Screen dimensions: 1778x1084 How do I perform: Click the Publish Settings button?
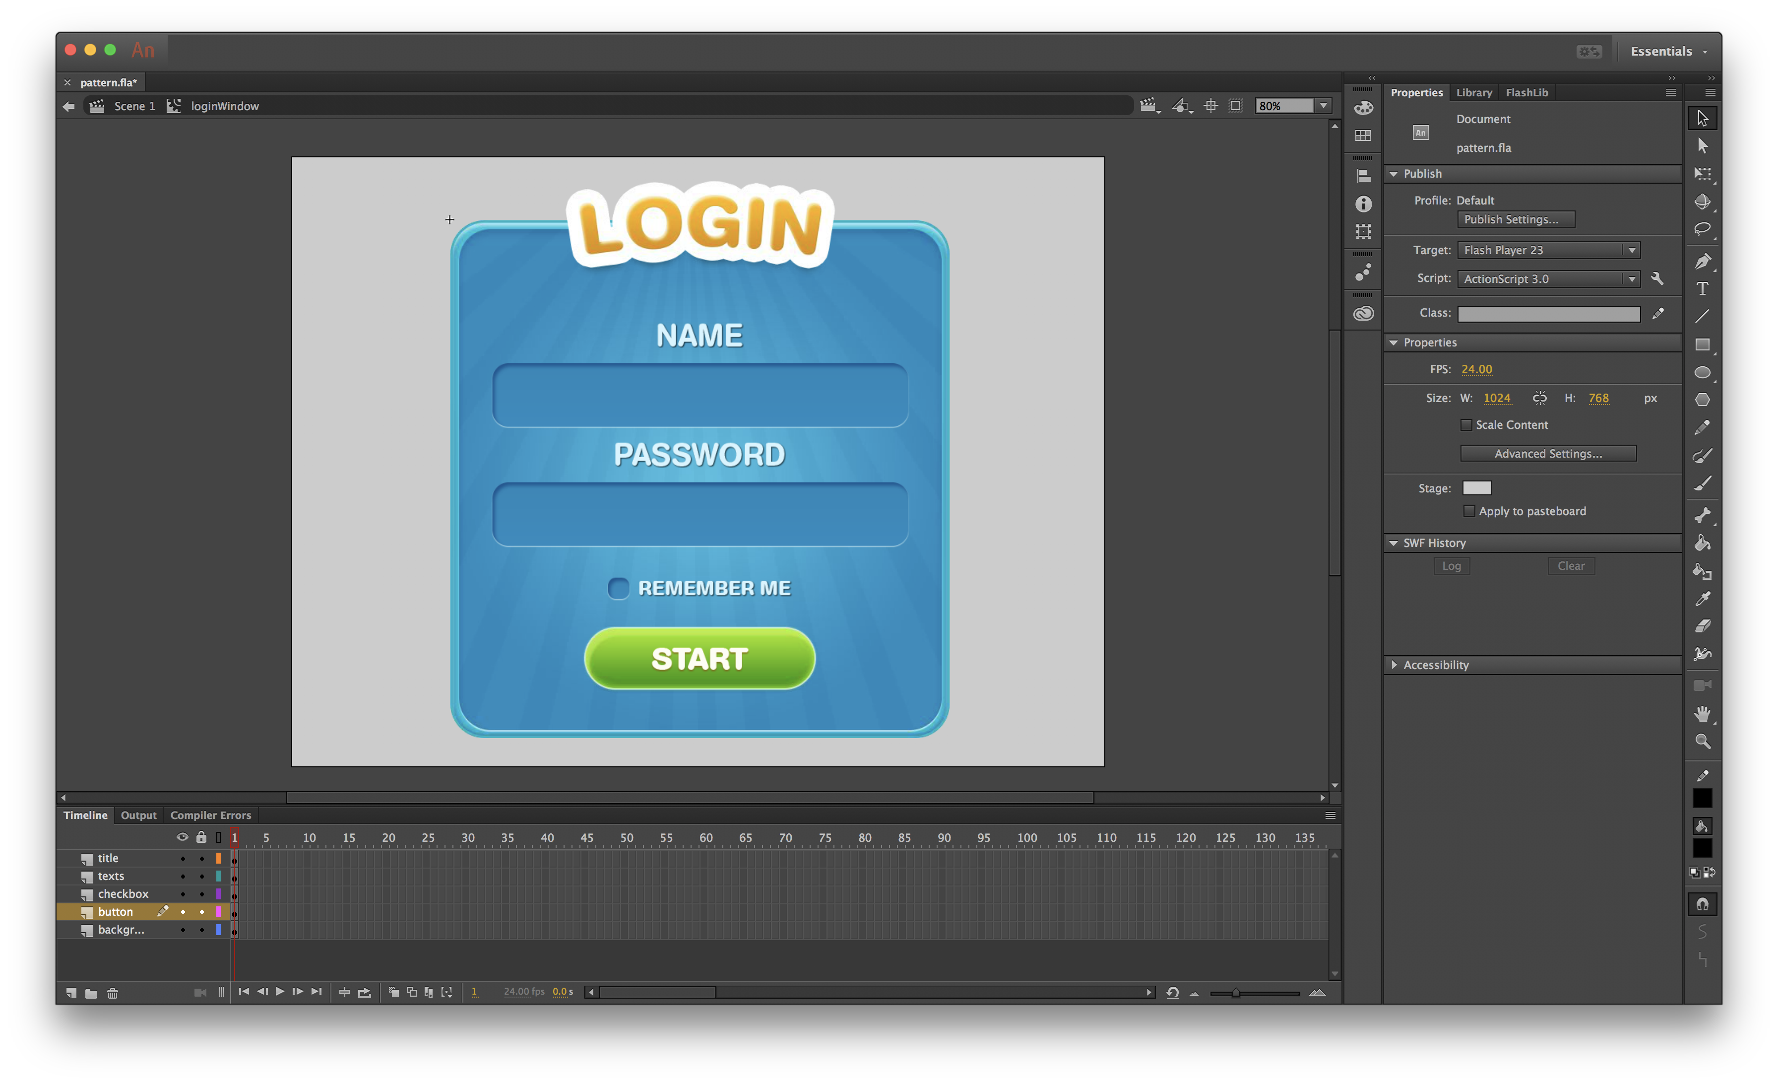coord(1516,219)
